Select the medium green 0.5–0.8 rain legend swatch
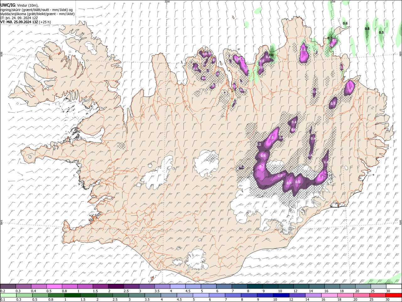The width and height of the screenshot is (402, 302). (x=40, y=295)
